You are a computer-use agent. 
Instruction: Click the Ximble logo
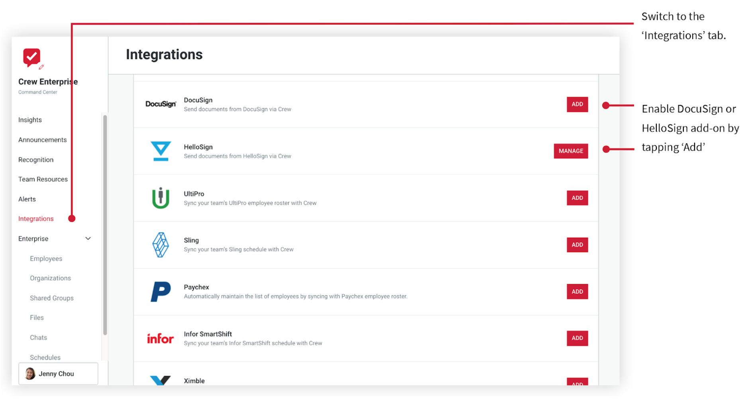click(x=160, y=380)
